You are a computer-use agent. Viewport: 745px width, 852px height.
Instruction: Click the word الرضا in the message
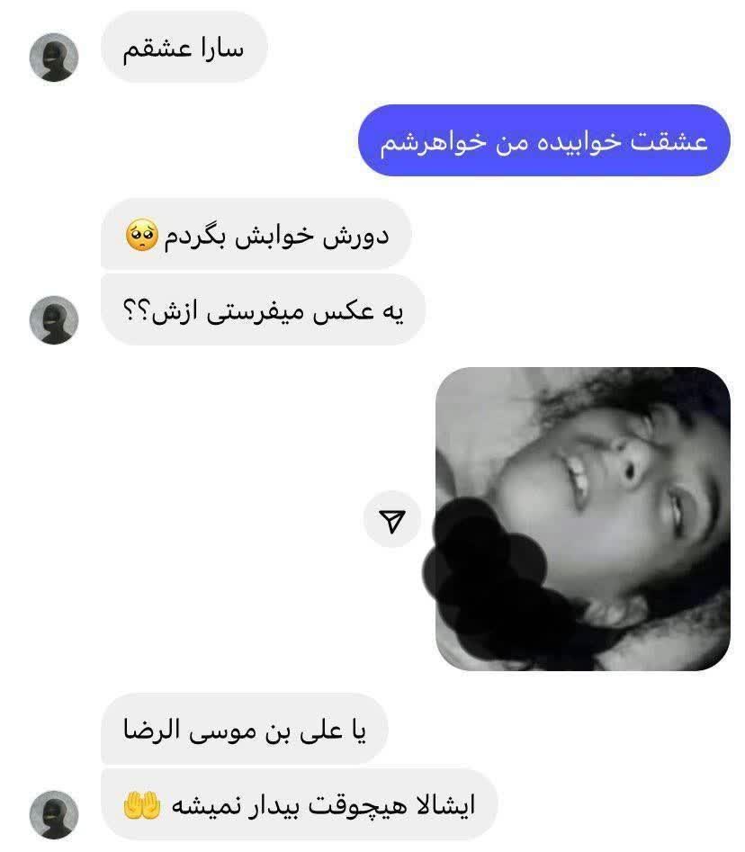coord(143,730)
